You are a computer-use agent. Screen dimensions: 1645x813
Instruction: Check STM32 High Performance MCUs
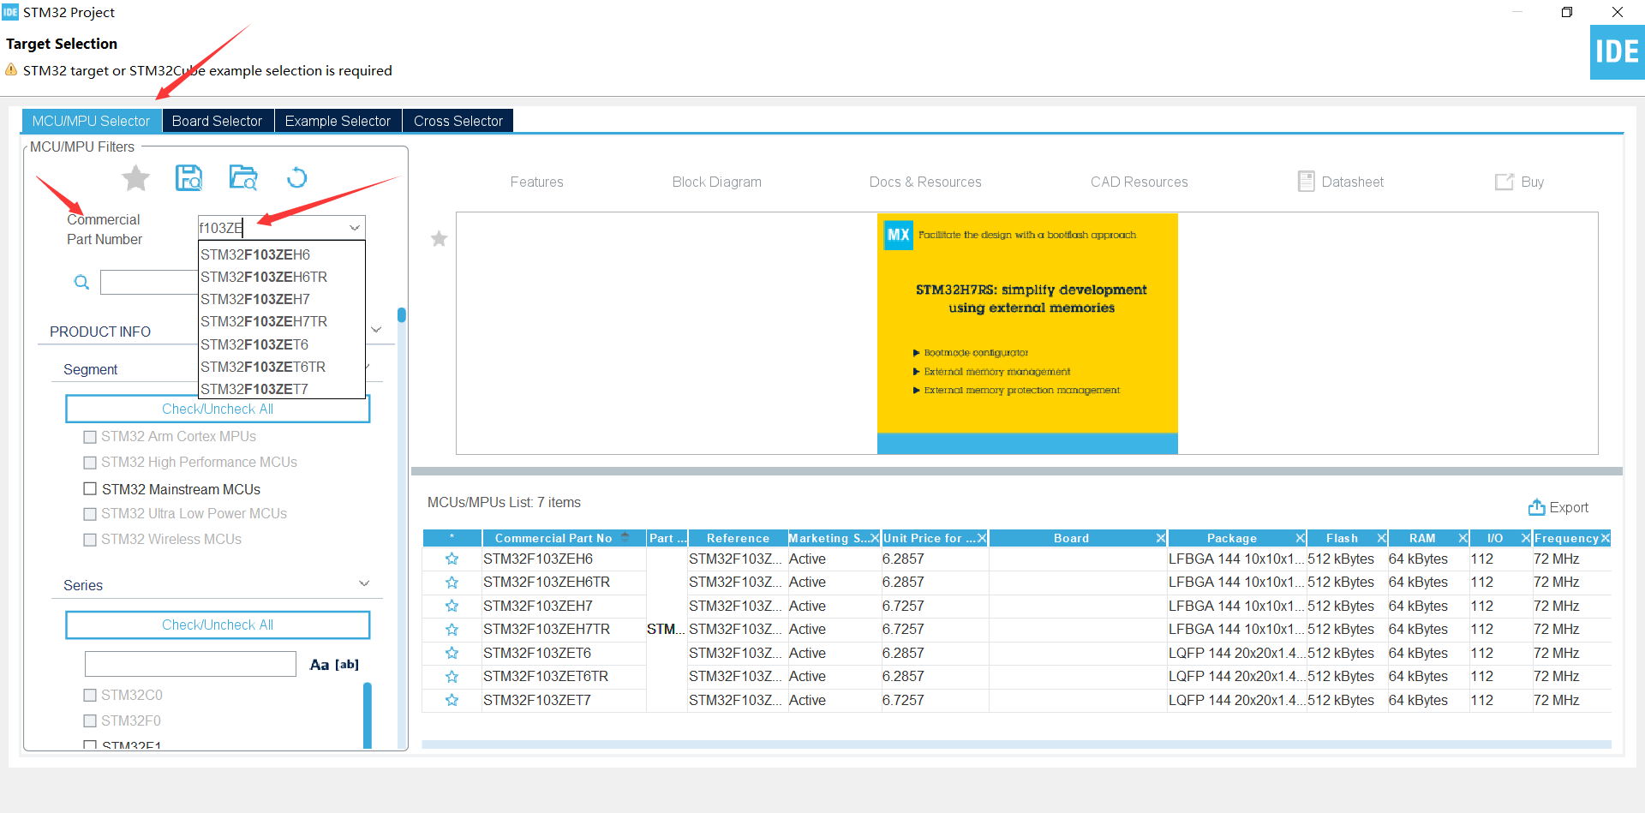click(x=90, y=463)
